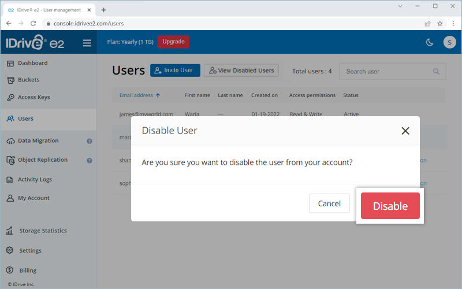Click the Total users : 4 text
Screen dimensions: 462x289
pyautogui.click(x=312, y=71)
